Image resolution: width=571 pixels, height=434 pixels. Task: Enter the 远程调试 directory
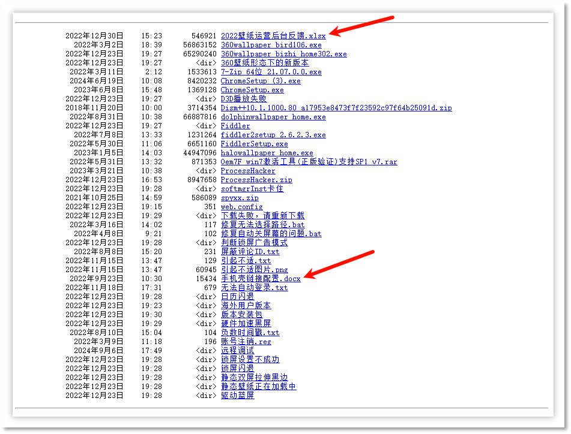click(237, 351)
